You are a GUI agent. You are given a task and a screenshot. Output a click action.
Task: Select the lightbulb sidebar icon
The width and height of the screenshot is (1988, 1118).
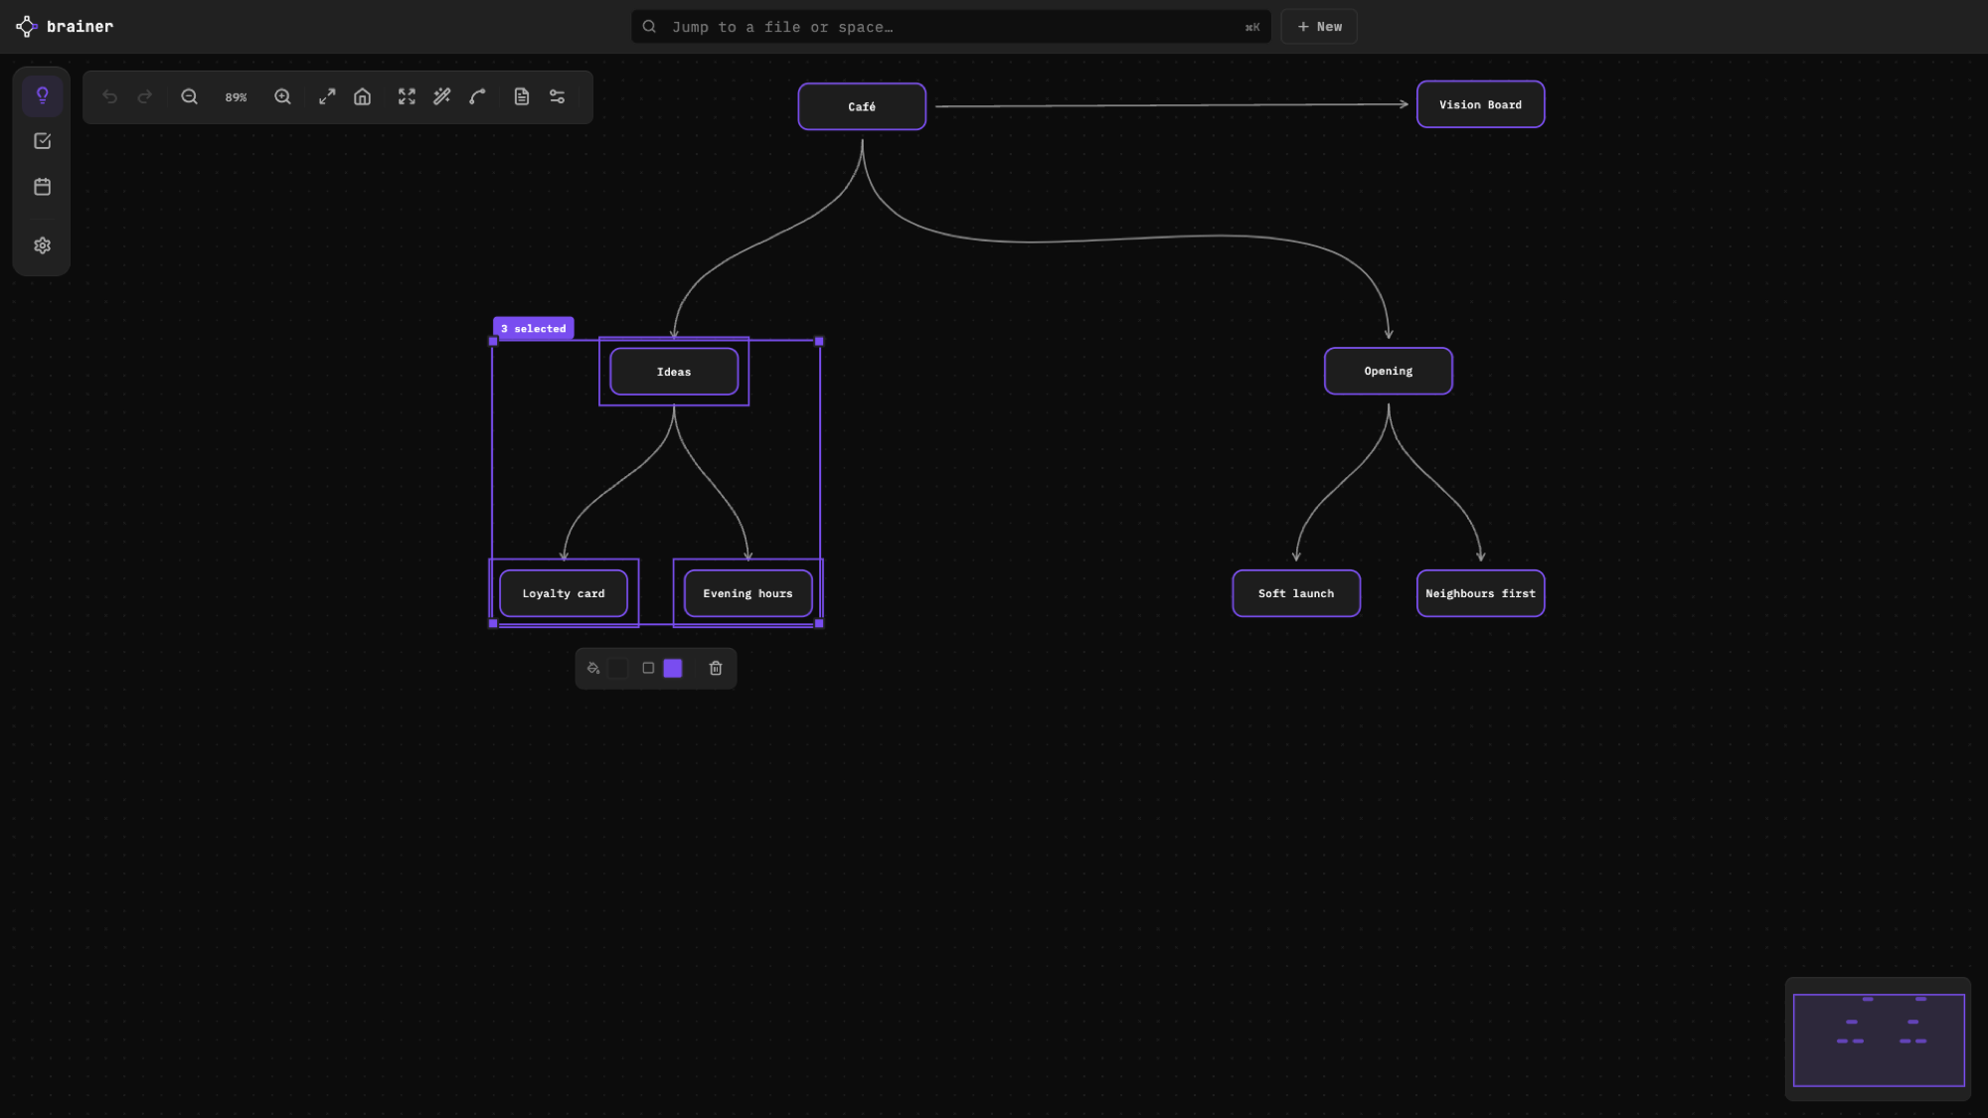[x=42, y=95]
